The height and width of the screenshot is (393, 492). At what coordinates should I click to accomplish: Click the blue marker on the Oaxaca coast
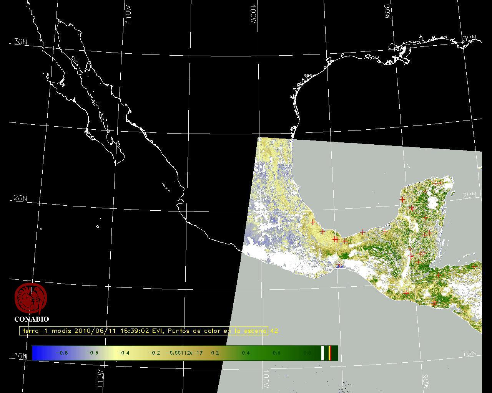339,265
